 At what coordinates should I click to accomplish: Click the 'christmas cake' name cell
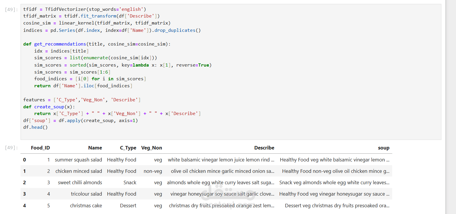[86, 206]
